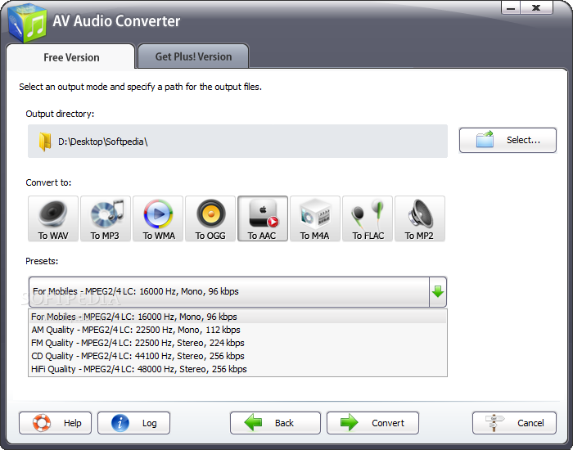Screen dimensions: 573x450
Task: Close the AV Audio Converter window
Action: pyautogui.click(x=536, y=7)
